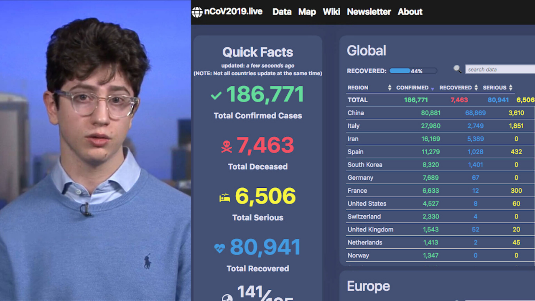Click Norway's 1,347 confirmed value
Image resolution: width=535 pixels, height=301 pixels.
click(431, 255)
